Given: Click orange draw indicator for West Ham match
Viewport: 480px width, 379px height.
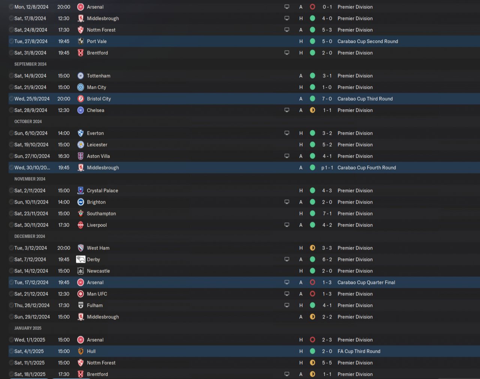Looking at the screenshot, I should (312, 248).
